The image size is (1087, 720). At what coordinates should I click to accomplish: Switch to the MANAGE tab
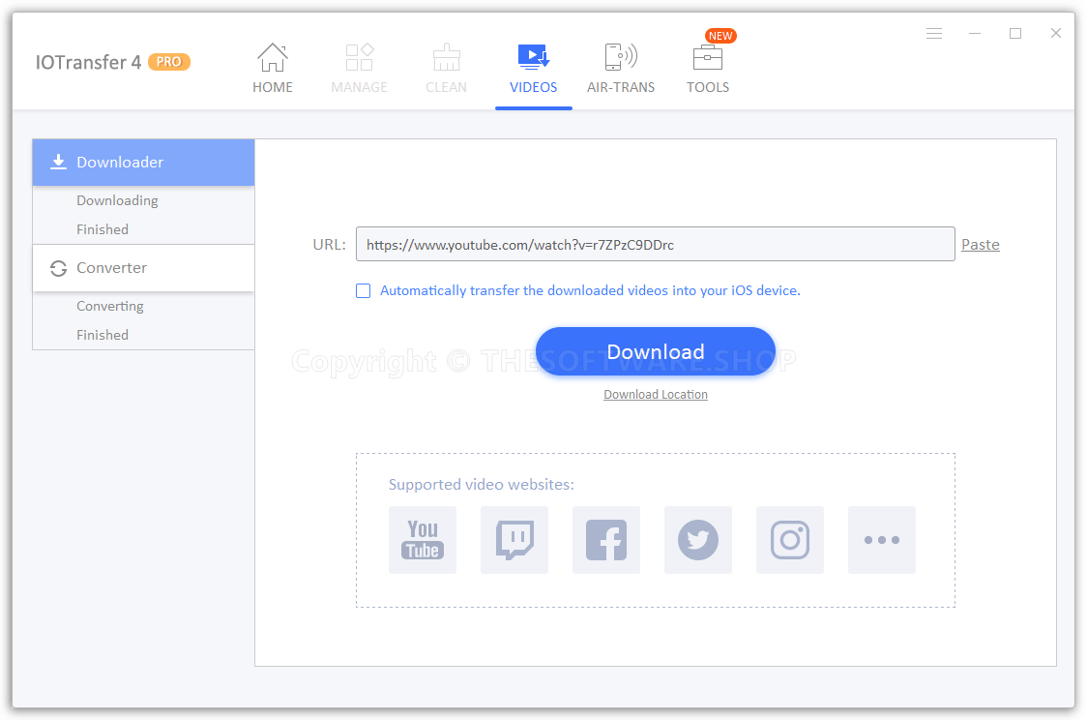coord(359,68)
